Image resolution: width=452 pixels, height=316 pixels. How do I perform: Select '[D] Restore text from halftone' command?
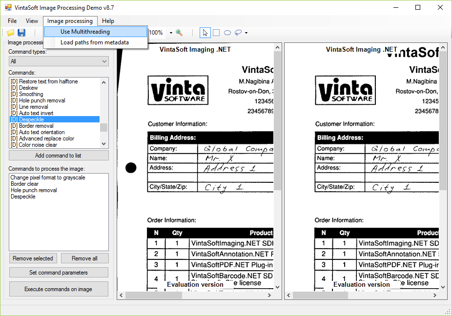point(55,81)
